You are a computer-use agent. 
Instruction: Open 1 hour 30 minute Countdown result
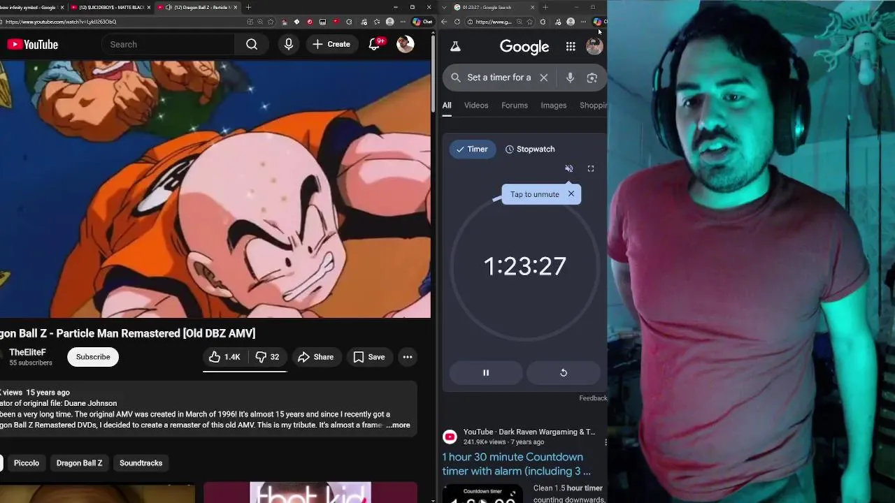click(x=516, y=464)
